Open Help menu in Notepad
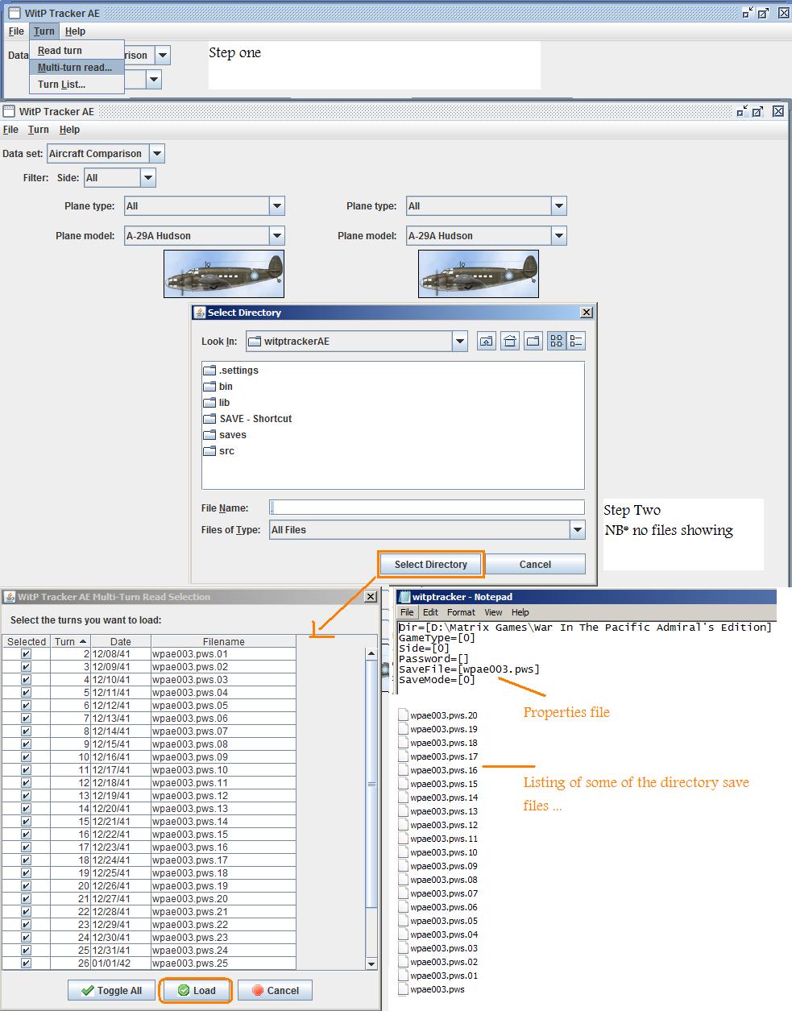Image resolution: width=792 pixels, height=1011 pixels. coord(520,612)
